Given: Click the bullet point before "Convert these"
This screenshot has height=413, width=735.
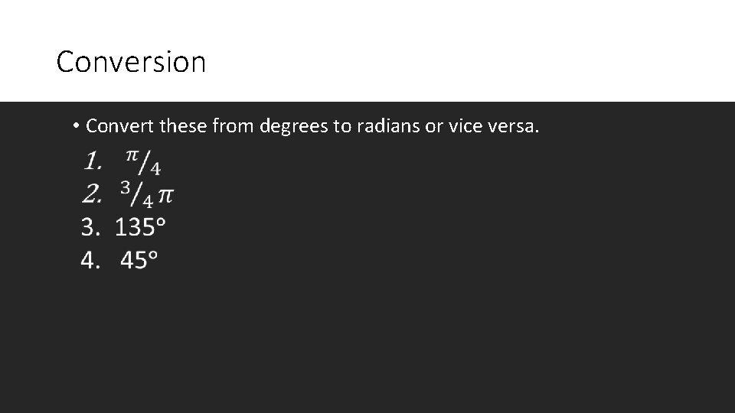Looking at the screenshot, I should click(77, 125).
